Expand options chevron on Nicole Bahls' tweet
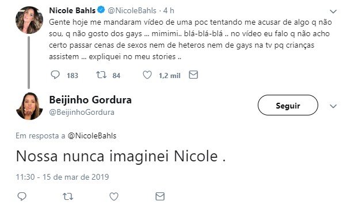The image size is (351, 209). (x=333, y=11)
